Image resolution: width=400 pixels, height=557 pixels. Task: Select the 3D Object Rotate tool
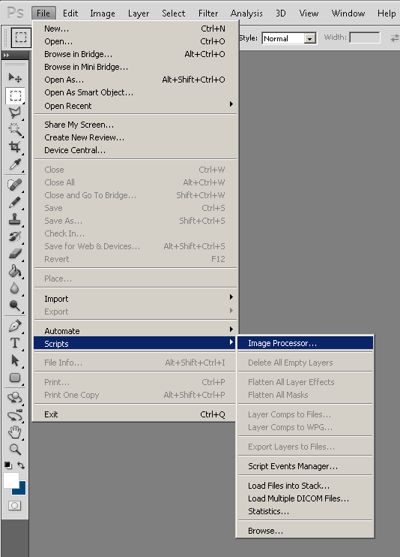click(x=15, y=398)
